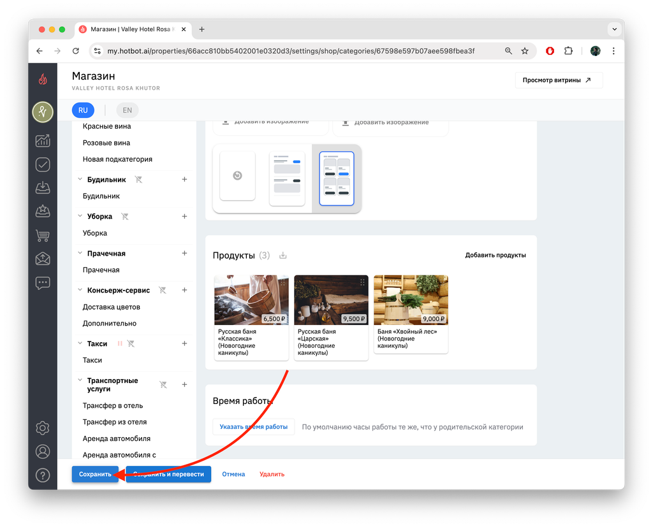Click Сохранить и перевести button
Viewport: 653px width, 527px height.
click(168, 474)
